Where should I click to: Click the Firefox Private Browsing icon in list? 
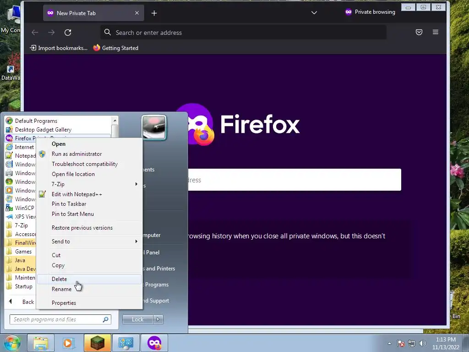pos(9,138)
